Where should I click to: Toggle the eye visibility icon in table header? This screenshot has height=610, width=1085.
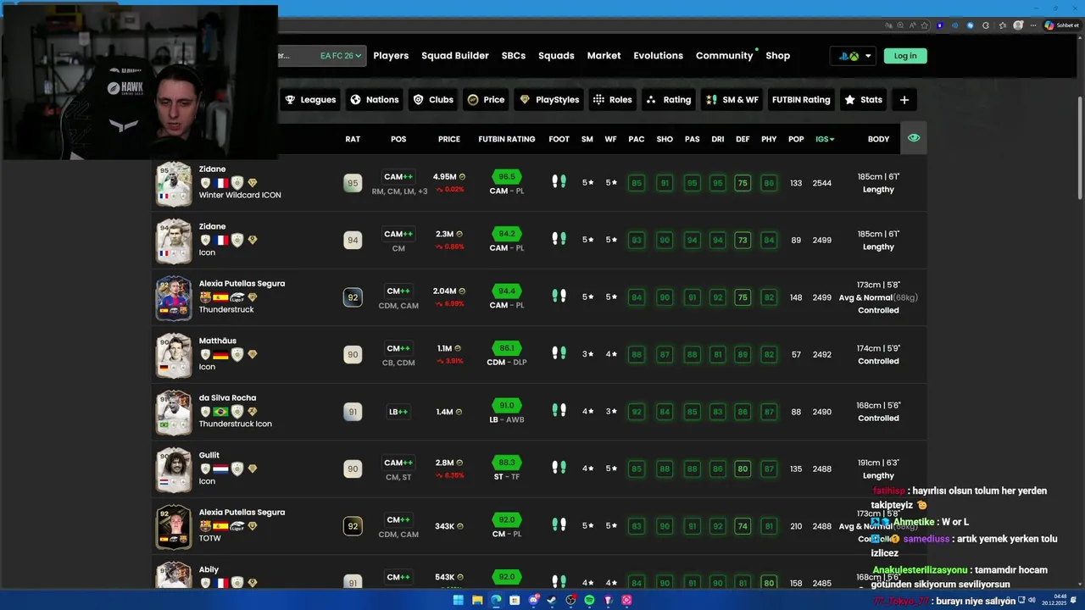point(913,138)
